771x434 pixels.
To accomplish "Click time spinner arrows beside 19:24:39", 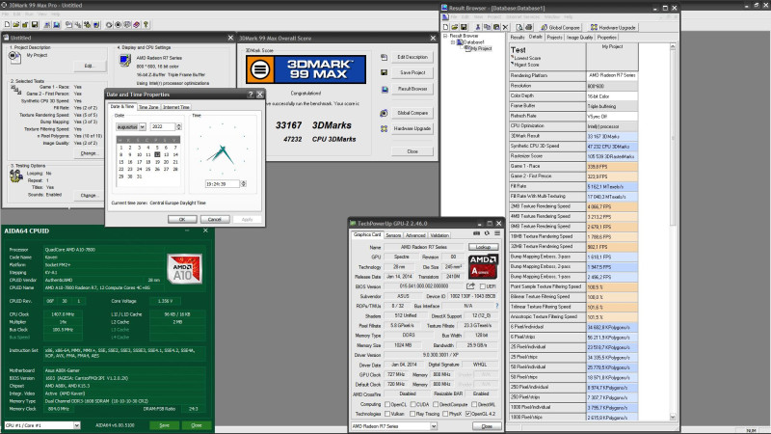I will coord(243,184).
